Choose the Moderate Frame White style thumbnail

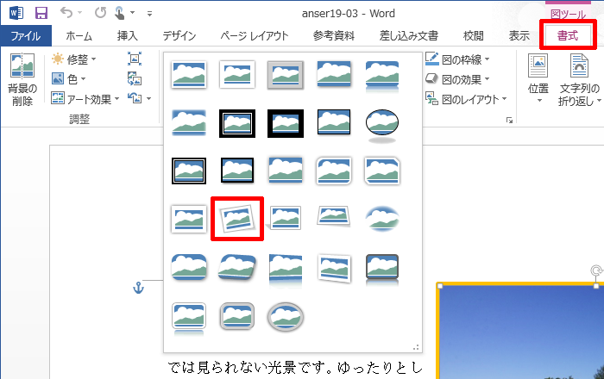(189, 219)
